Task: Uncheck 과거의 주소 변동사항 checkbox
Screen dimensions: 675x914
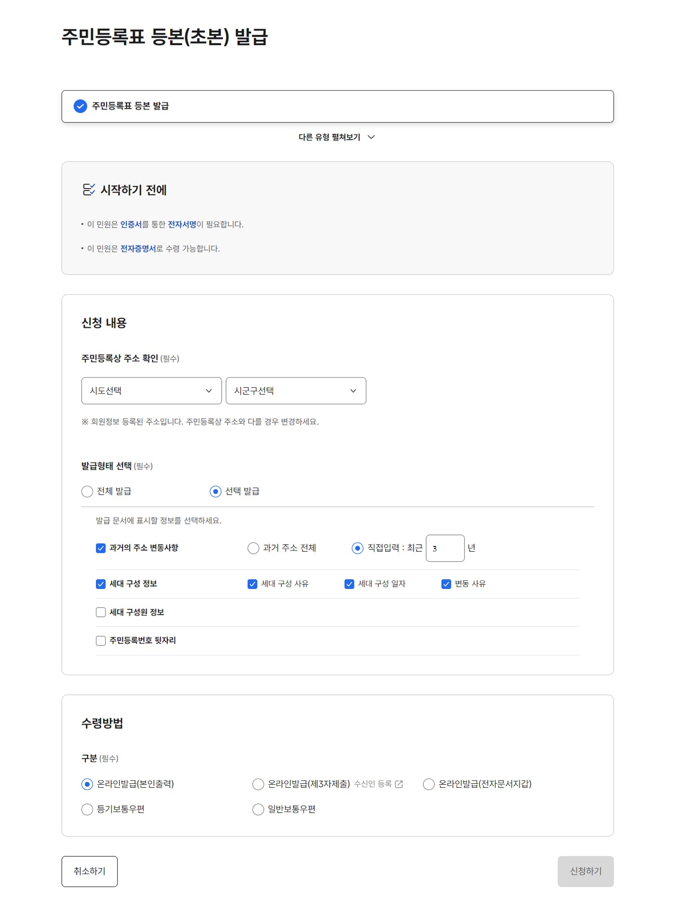Action: (x=101, y=548)
